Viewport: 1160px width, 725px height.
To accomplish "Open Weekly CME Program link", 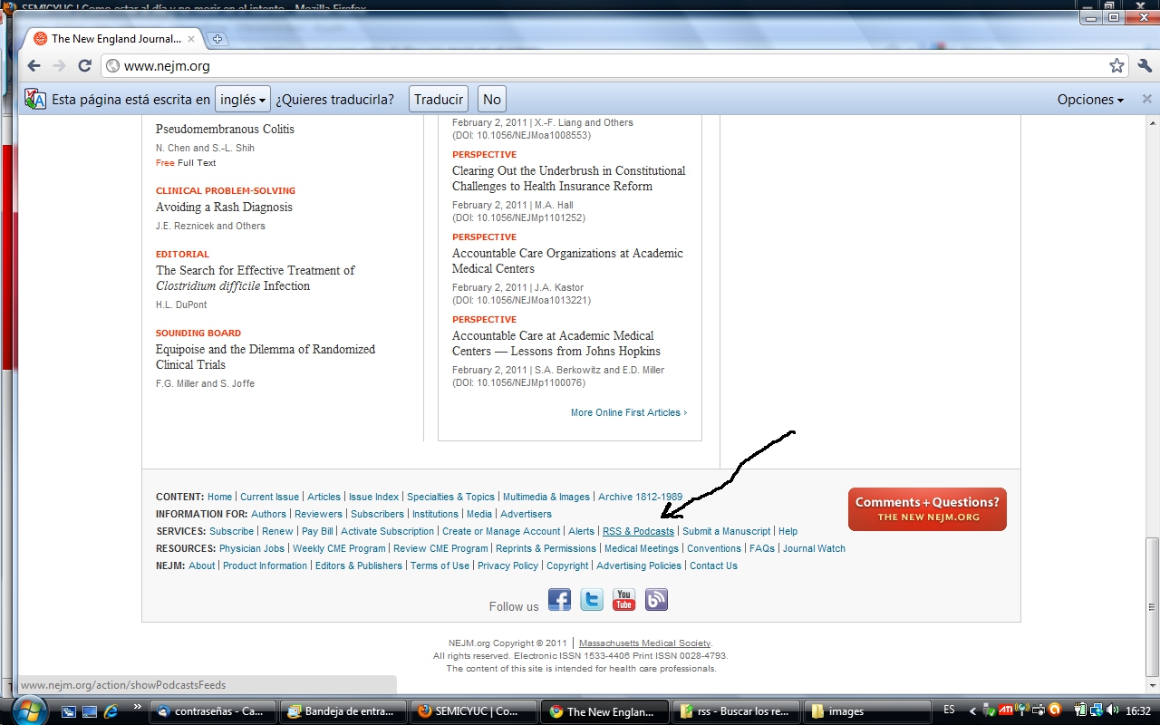I will [339, 548].
